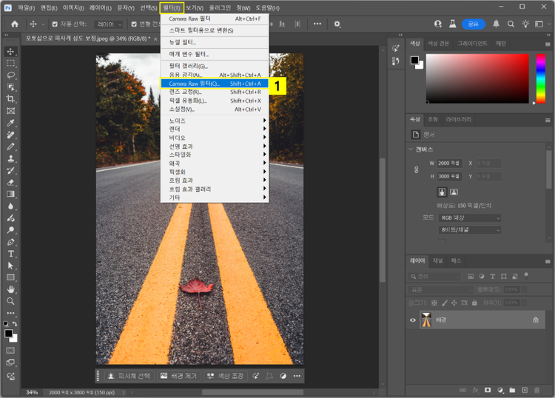Choose Camera Raw 필터 Shift+Ctrl+A menu item
This screenshot has height=398, width=555.
[215, 84]
